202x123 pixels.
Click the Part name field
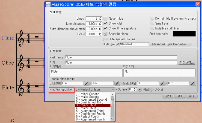[121, 57]
